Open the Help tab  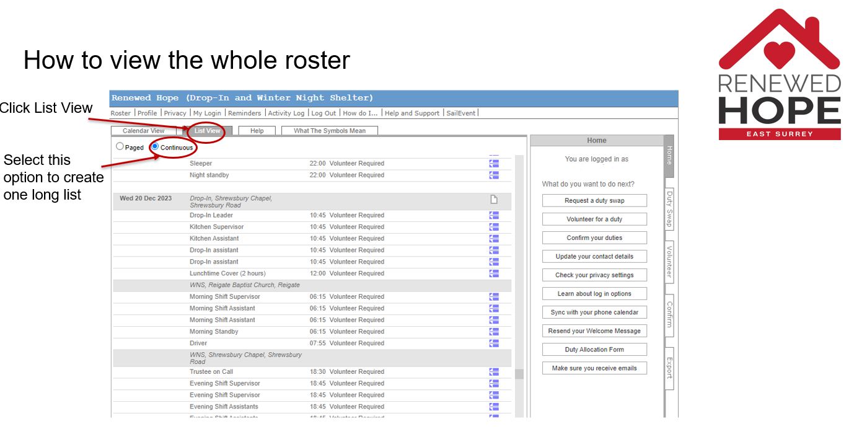[x=257, y=131]
